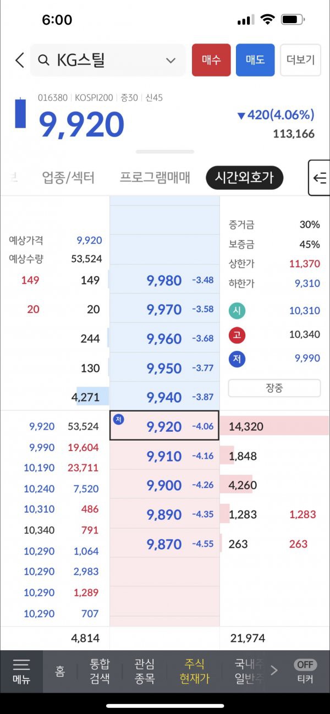The width and height of the screenshot is (330, 714).
Task: Toggle the 장중 session button
Action: click(274, 388)
